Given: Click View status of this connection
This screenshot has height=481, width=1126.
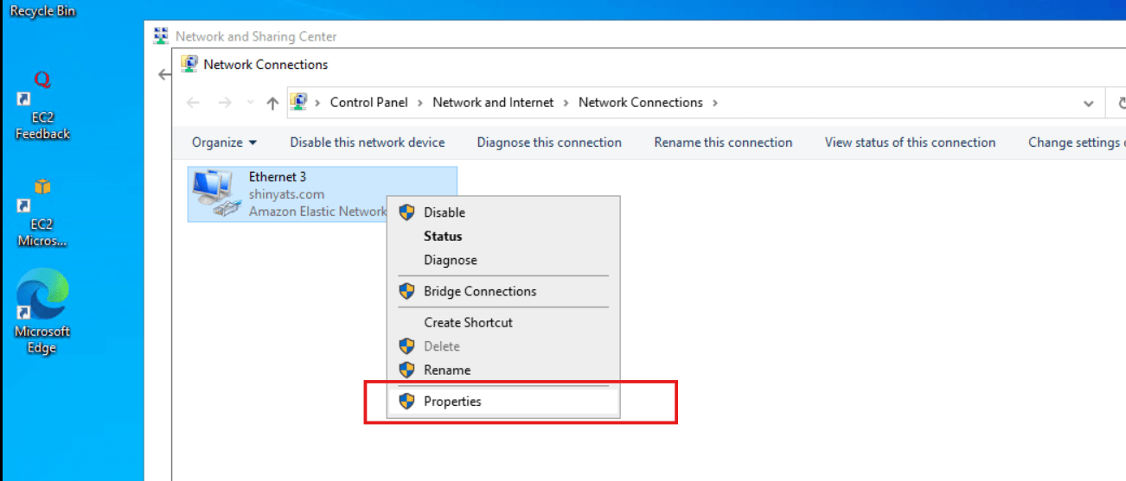Looking at the screenshot, I should pos(910,142).
